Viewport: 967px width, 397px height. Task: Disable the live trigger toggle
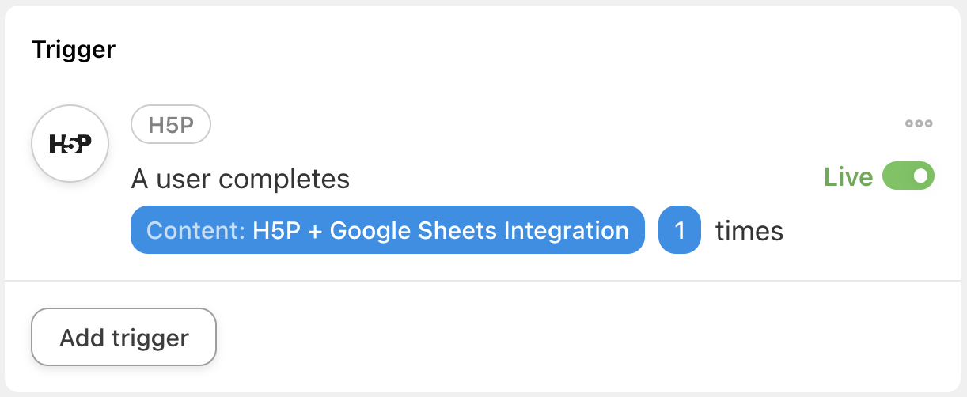[x=908, y=176]
